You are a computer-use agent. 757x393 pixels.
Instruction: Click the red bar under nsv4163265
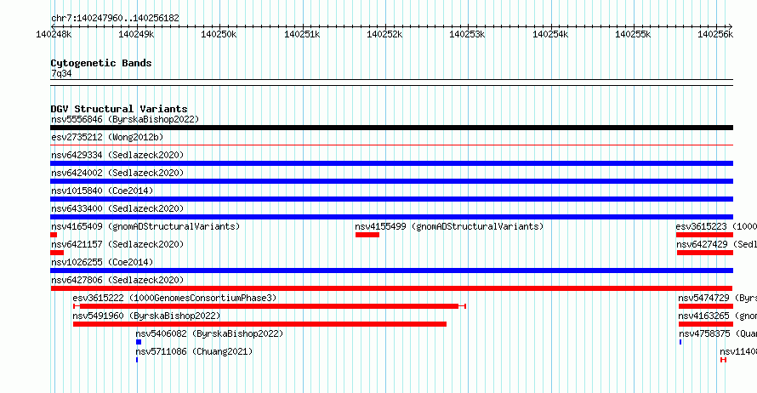(x=705, y=324)
